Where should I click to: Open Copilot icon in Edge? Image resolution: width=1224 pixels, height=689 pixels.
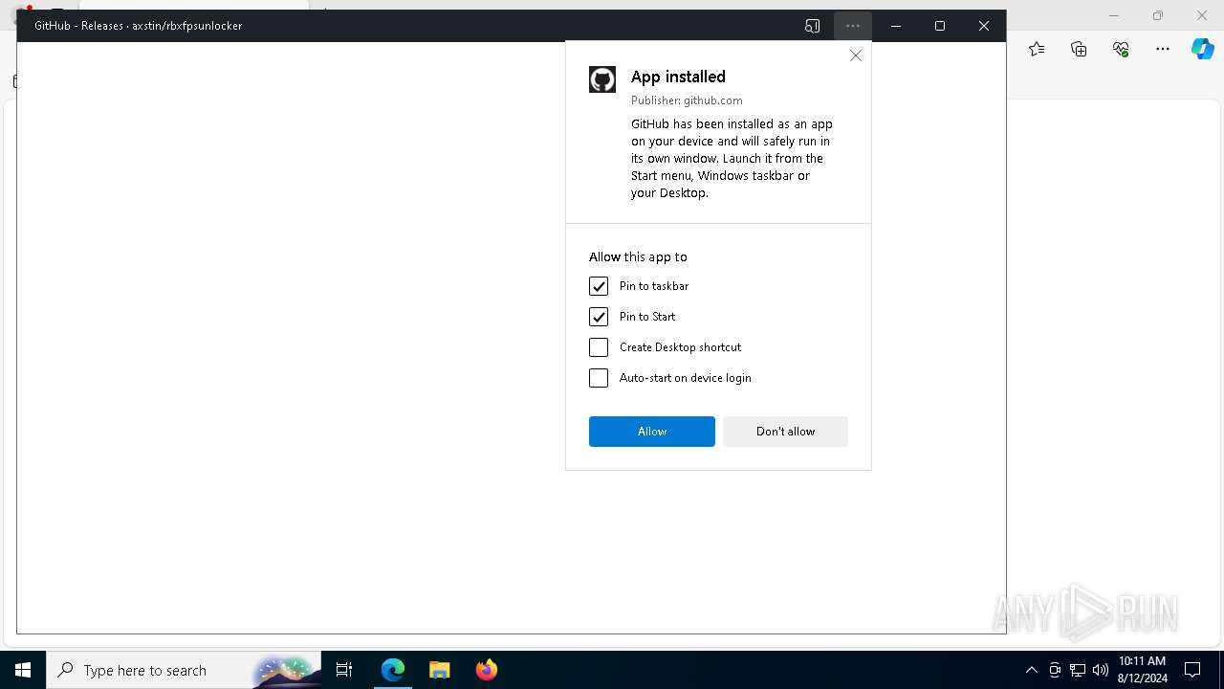tap(1202, 49)
